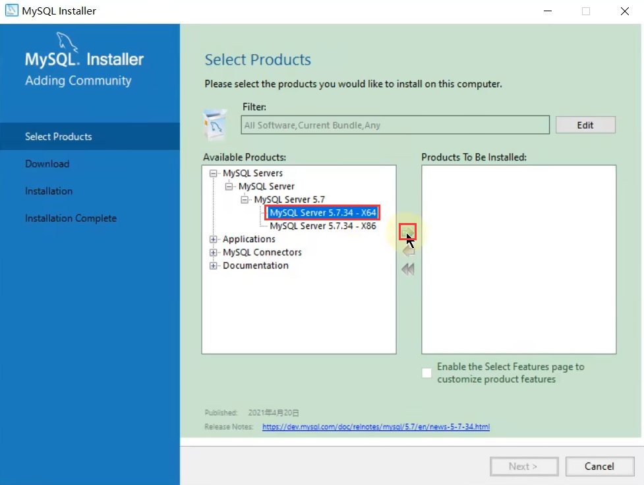Click the MySQL Installer title bar icon
The width and height of the screenshot is (644, 485).
11,11
